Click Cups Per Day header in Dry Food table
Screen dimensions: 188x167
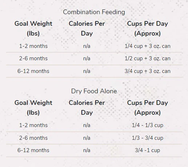click(148, 107)
